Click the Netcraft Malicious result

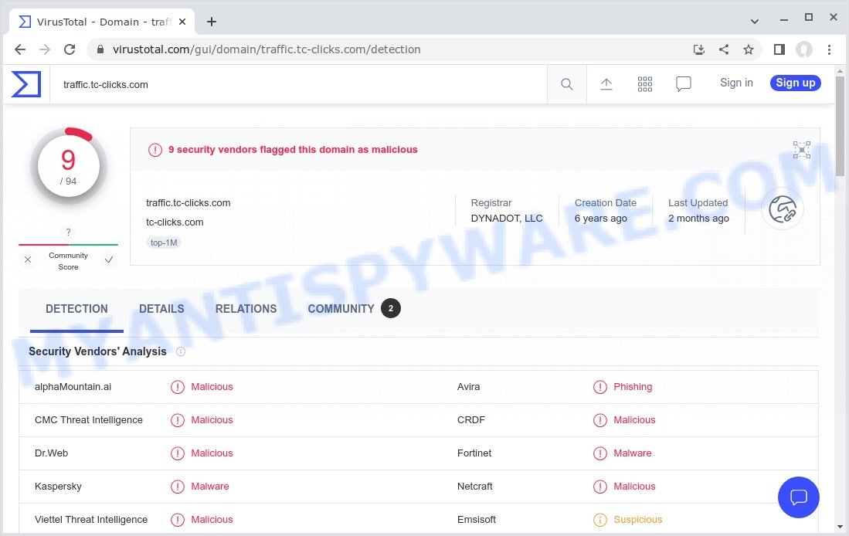(634, 487)
